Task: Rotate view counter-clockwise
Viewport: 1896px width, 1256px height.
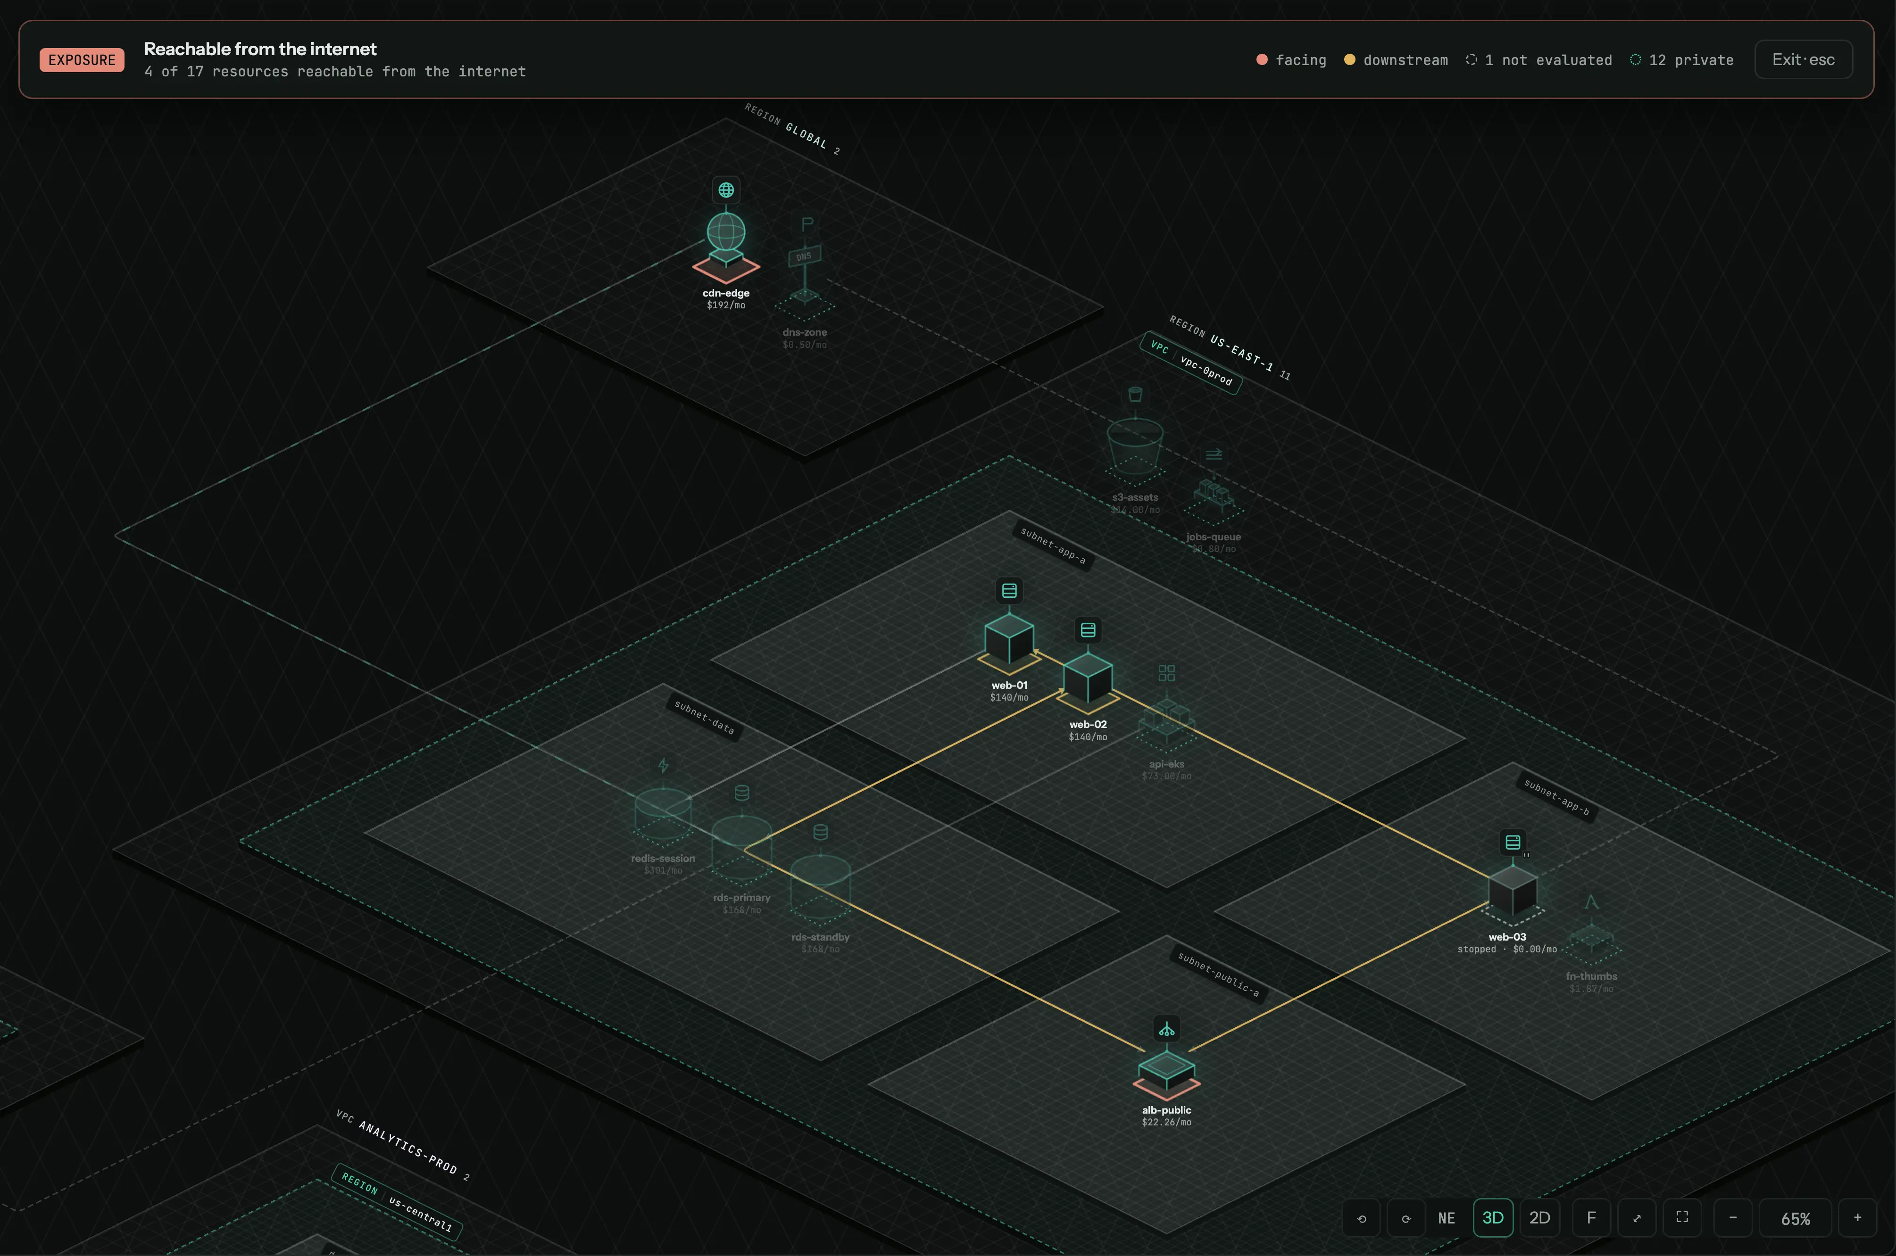Action: tap(1362, 1218)
